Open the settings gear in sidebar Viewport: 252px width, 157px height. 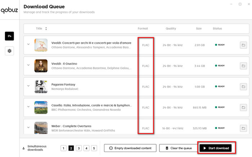pos(9,51)
